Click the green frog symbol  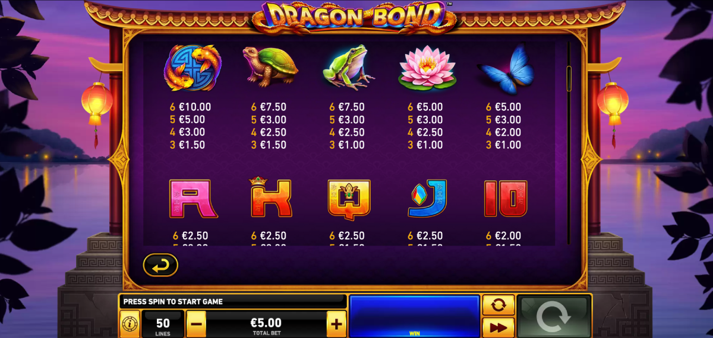tap(348, 69)
